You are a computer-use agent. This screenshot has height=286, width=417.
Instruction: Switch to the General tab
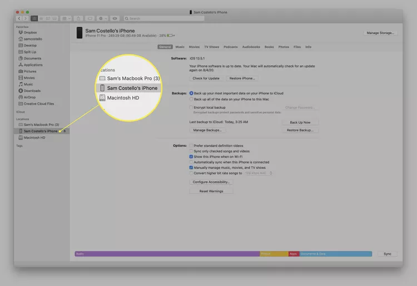(165, 47)
